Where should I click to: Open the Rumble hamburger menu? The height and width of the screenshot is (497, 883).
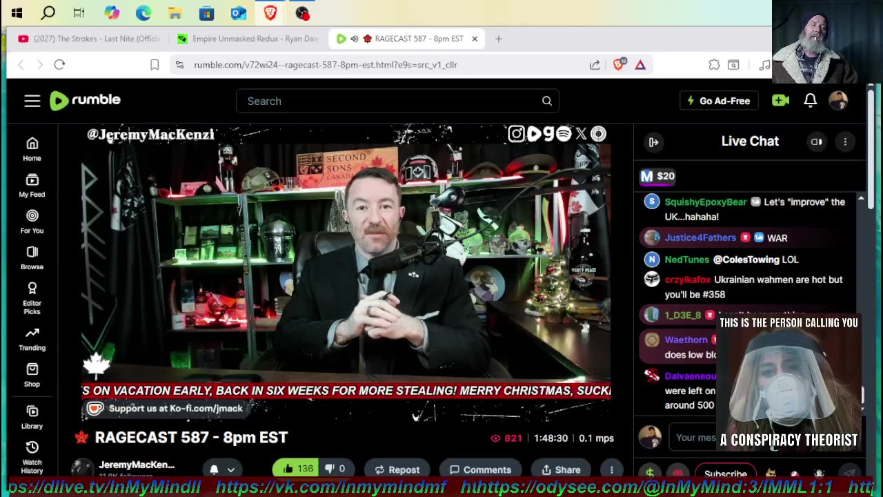[x=32, y=101]
